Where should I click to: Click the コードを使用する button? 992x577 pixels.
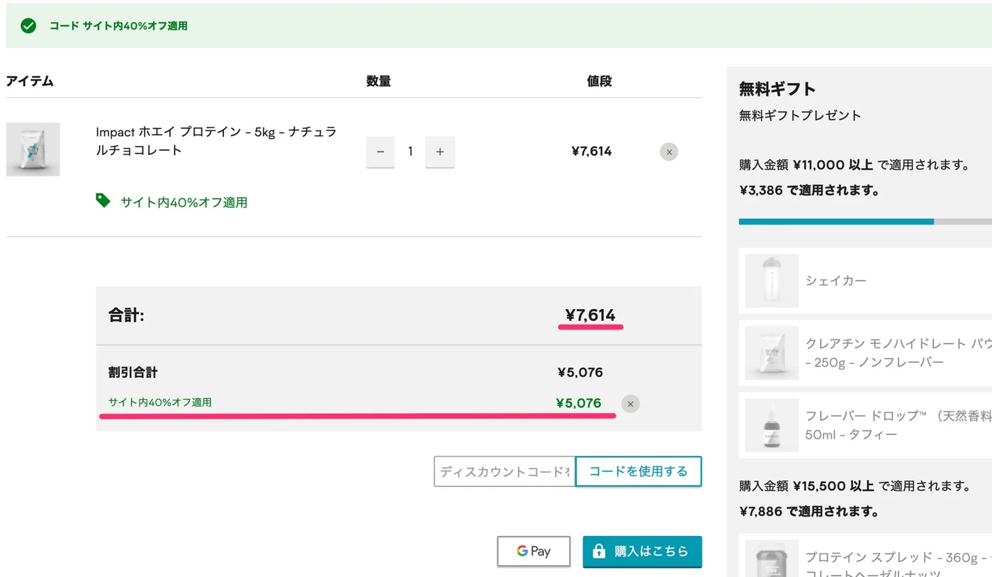pos(638,471)
